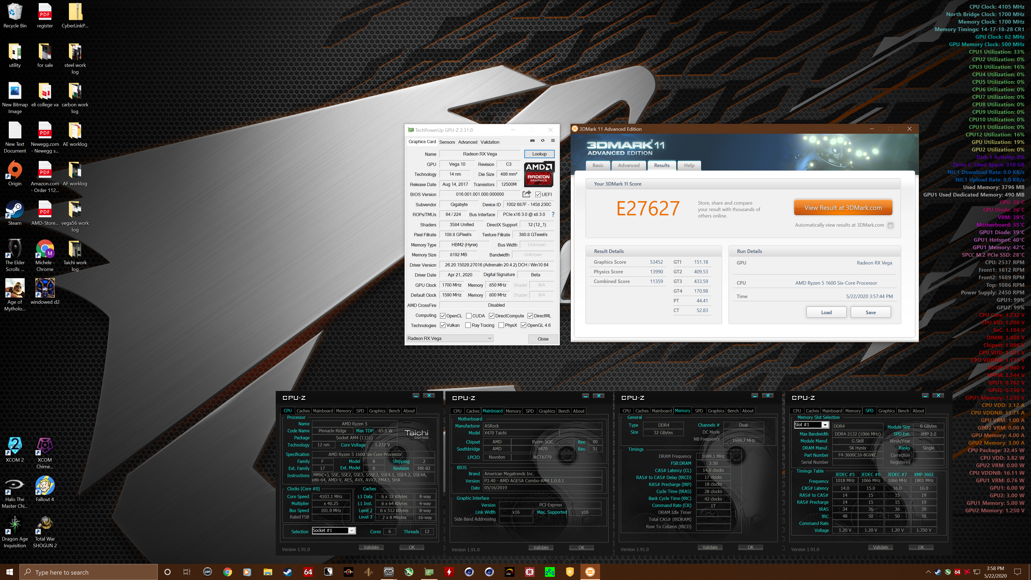Click the PCIe bus interface question mark
Image resolution: width=1031 pixels, height=580 pixels.
553,214
